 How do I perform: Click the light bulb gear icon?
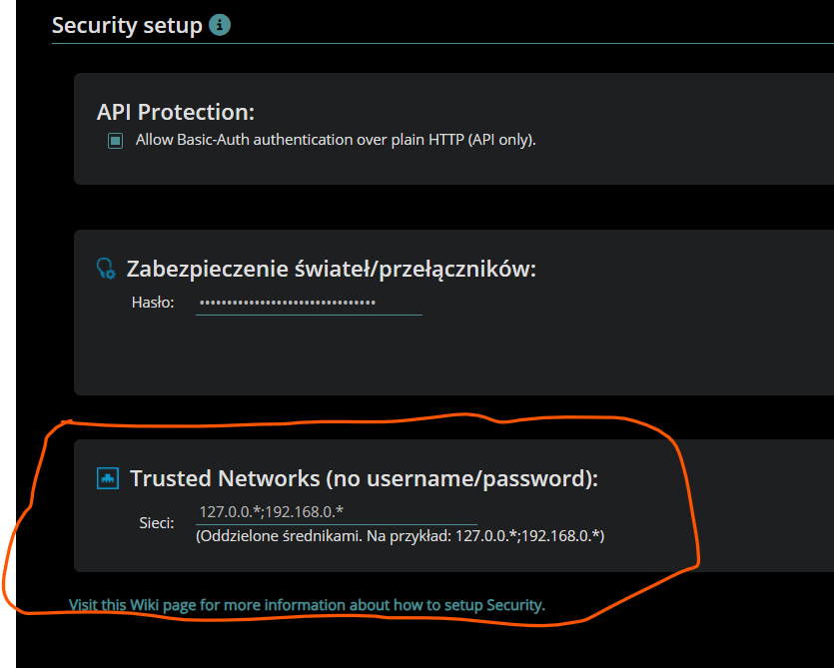tap(106, 269)
